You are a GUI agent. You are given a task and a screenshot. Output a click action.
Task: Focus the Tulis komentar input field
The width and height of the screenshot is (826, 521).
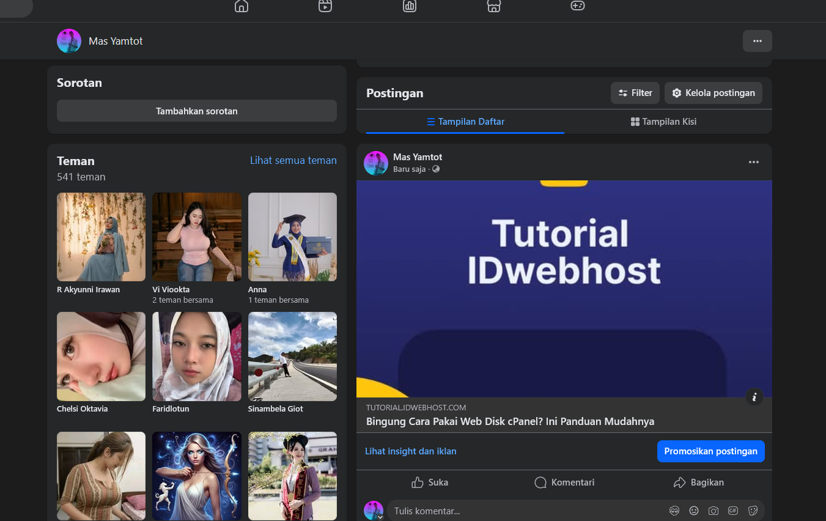click(x=526, y=511)
